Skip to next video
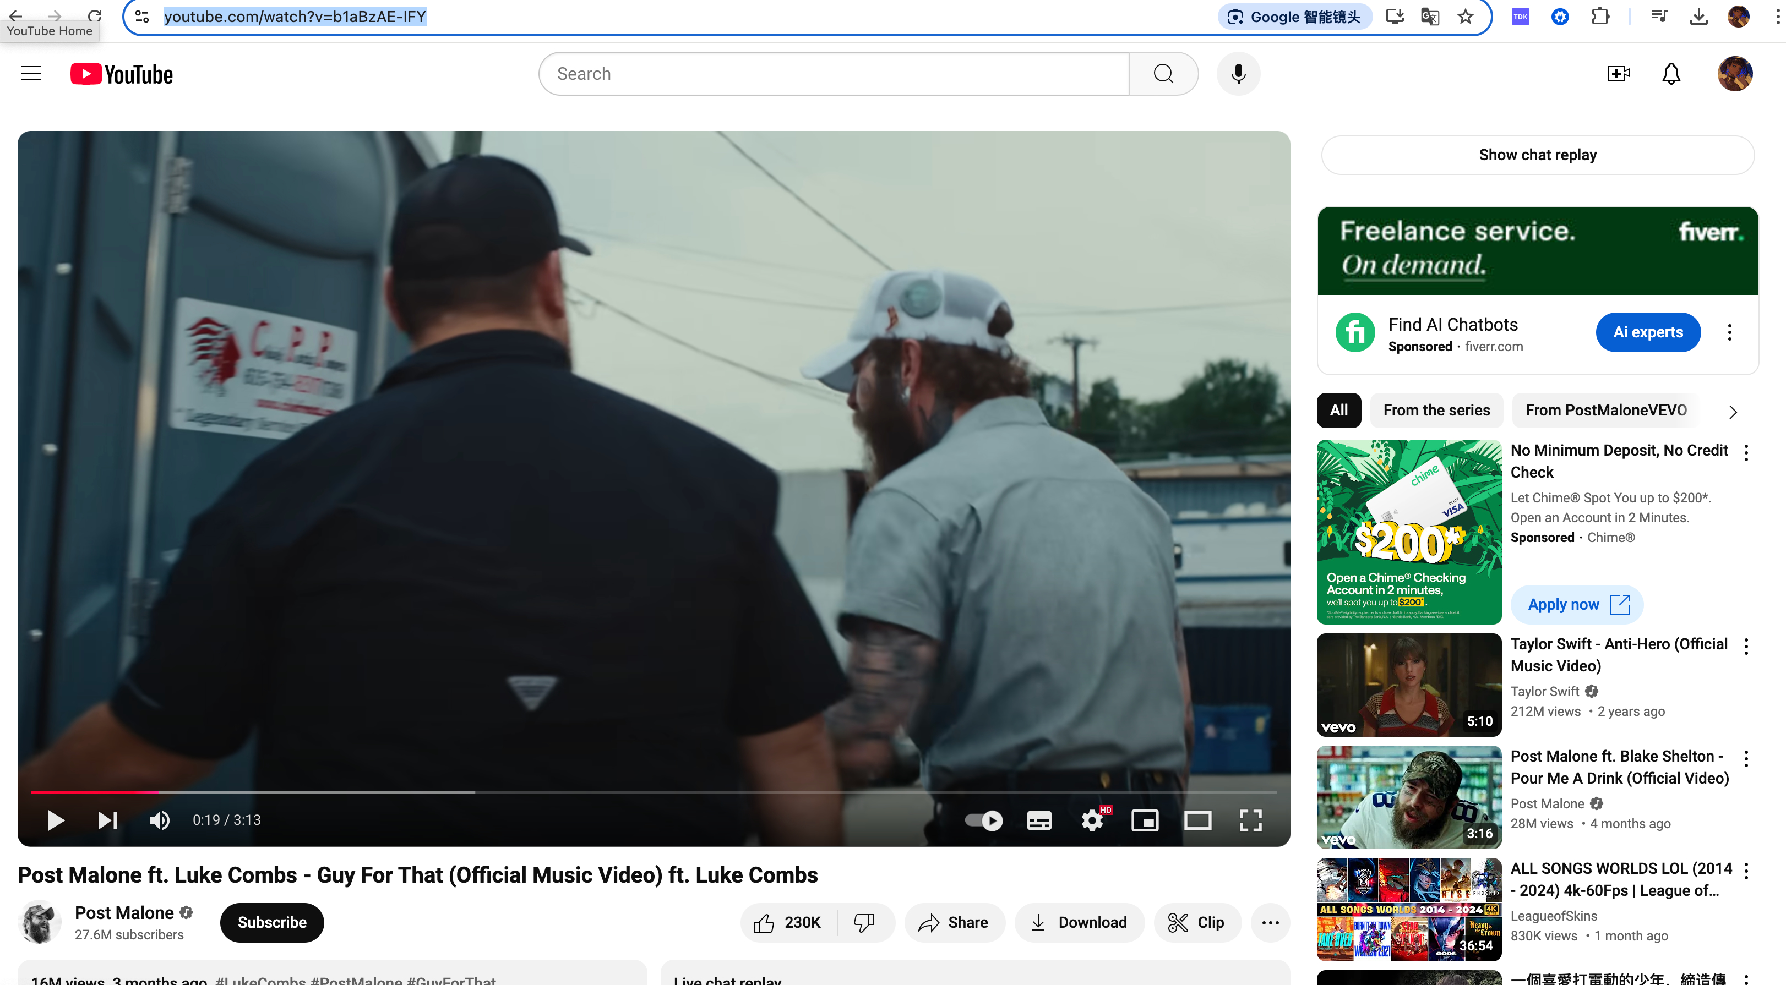This screenshot has height=985, width=1786. [x=107, y=820]
